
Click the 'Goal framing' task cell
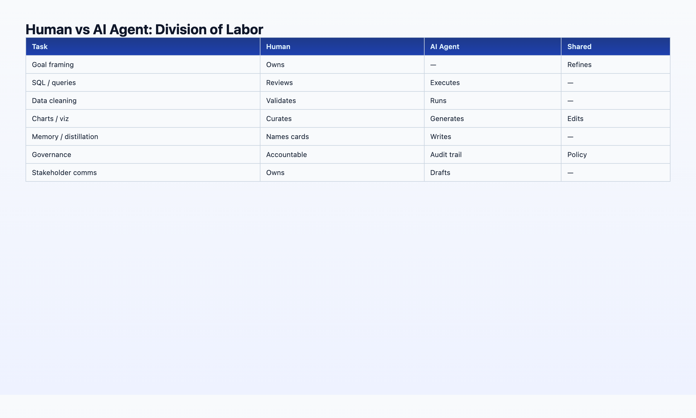click(x=143, y=64)
